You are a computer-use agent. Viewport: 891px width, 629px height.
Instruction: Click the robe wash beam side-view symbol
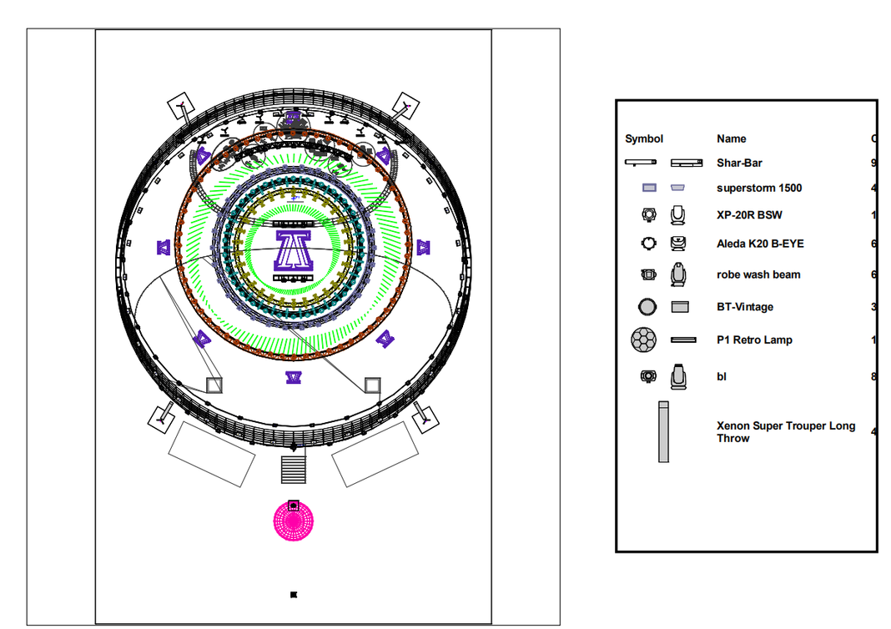[677, 274]
